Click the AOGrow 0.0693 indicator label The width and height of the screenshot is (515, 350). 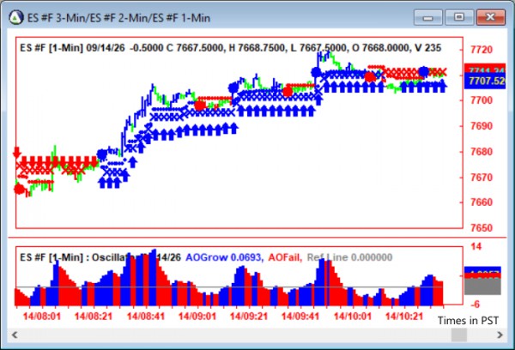(224, 257)
